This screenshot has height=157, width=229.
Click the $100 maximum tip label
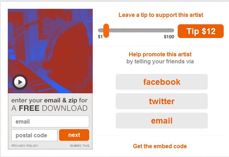(169, 37)
